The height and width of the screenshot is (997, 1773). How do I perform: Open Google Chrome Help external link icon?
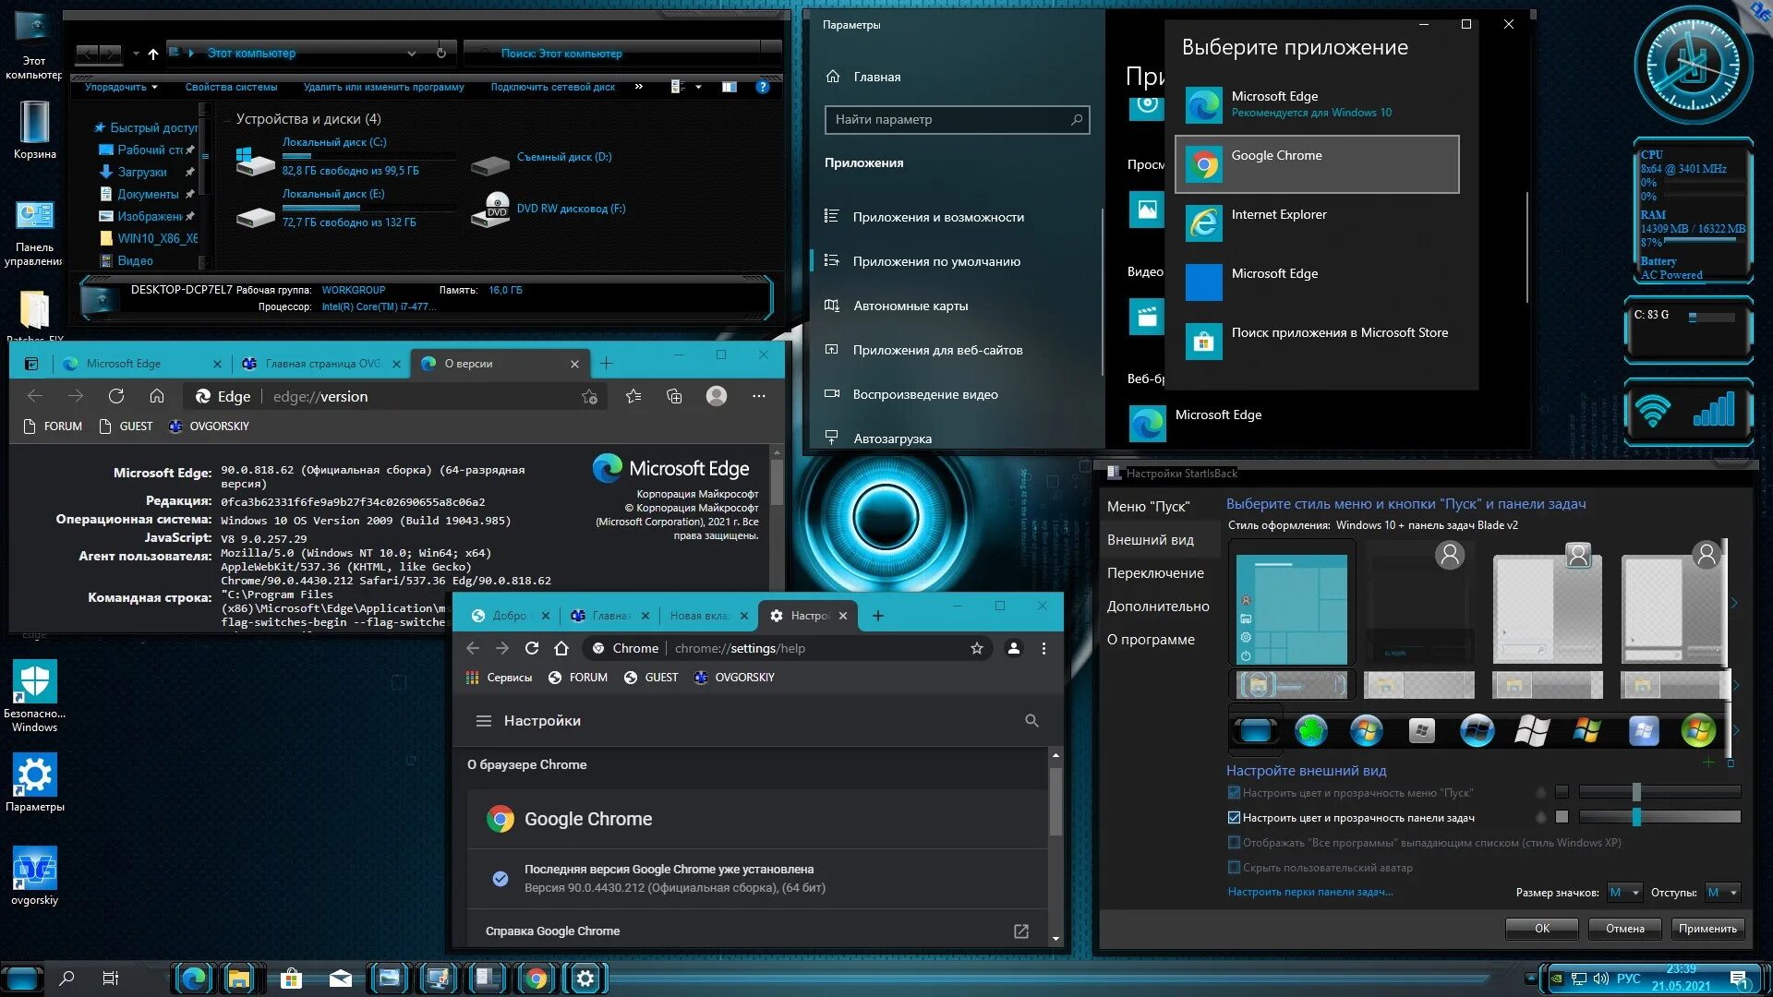pyautogui.click(x=1021, y=931)
